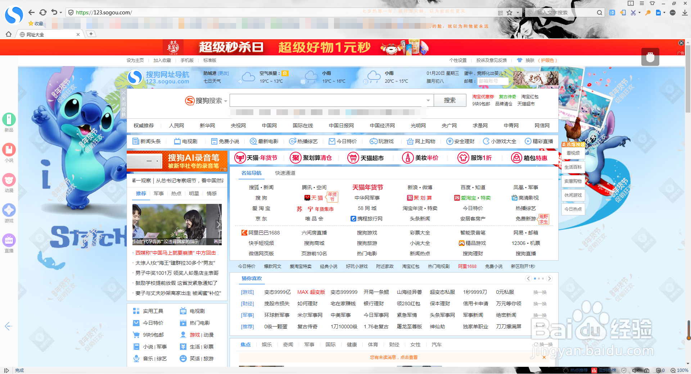This screenshot has width=691, height=374.
Task: Expand the W document dropdown arrow
Action: (x=664, y=13)
